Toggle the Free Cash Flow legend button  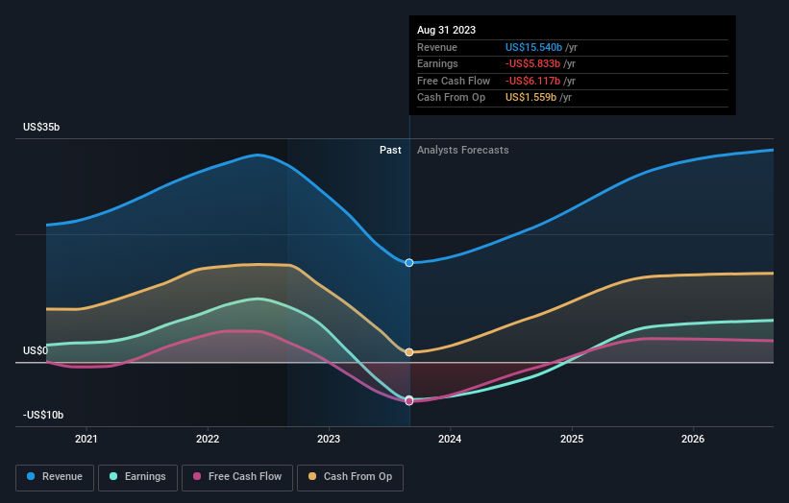(x=237, y=477)
